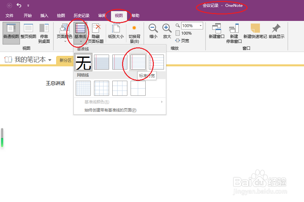
Task: Dock OneNote with 停靠到桌面
Action: pos(44,33)
